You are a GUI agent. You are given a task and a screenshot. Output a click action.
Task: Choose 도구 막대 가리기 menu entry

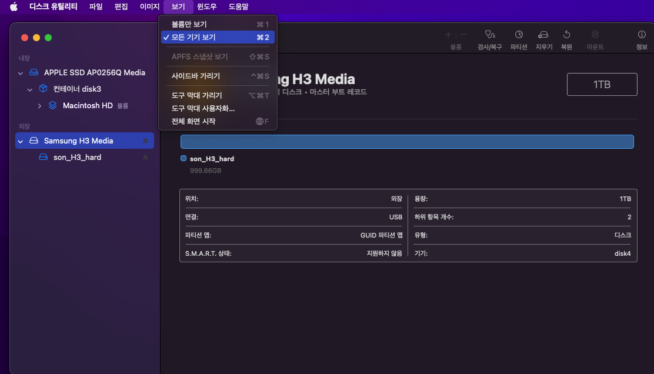point(218,95)
